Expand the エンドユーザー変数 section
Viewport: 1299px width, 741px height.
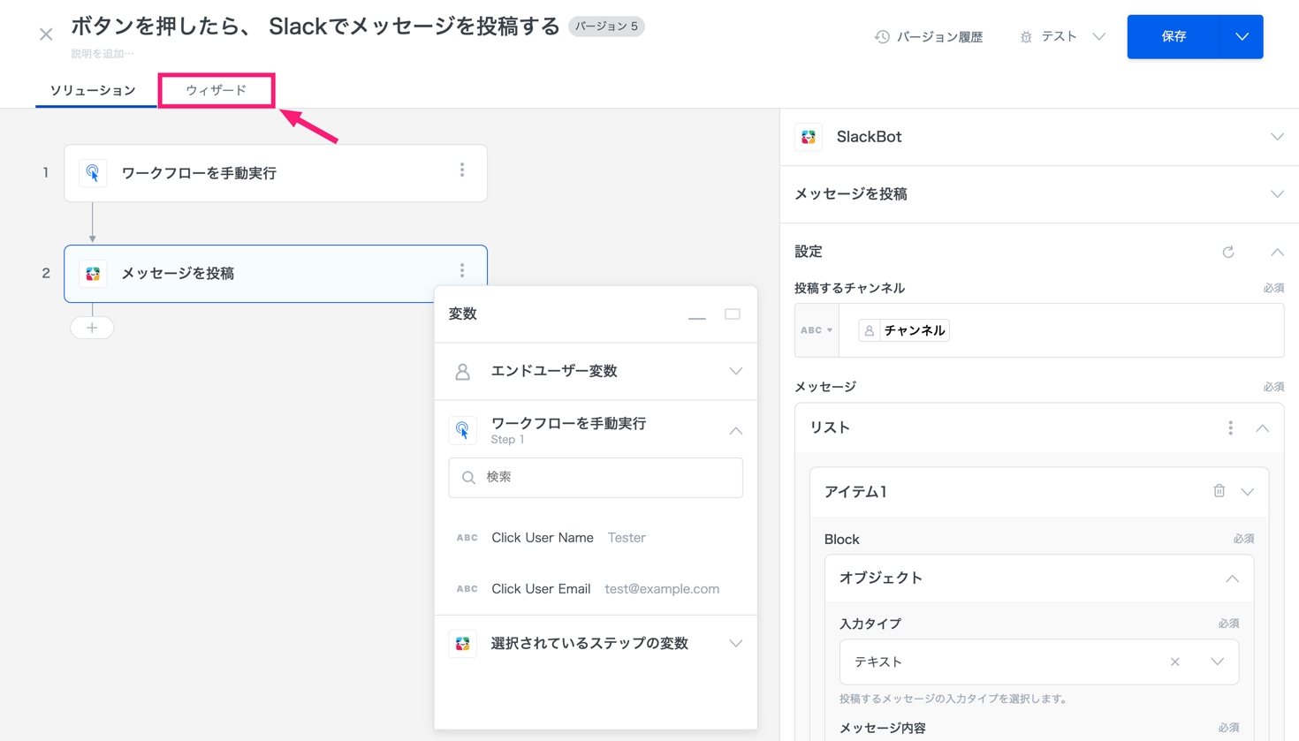735,372
